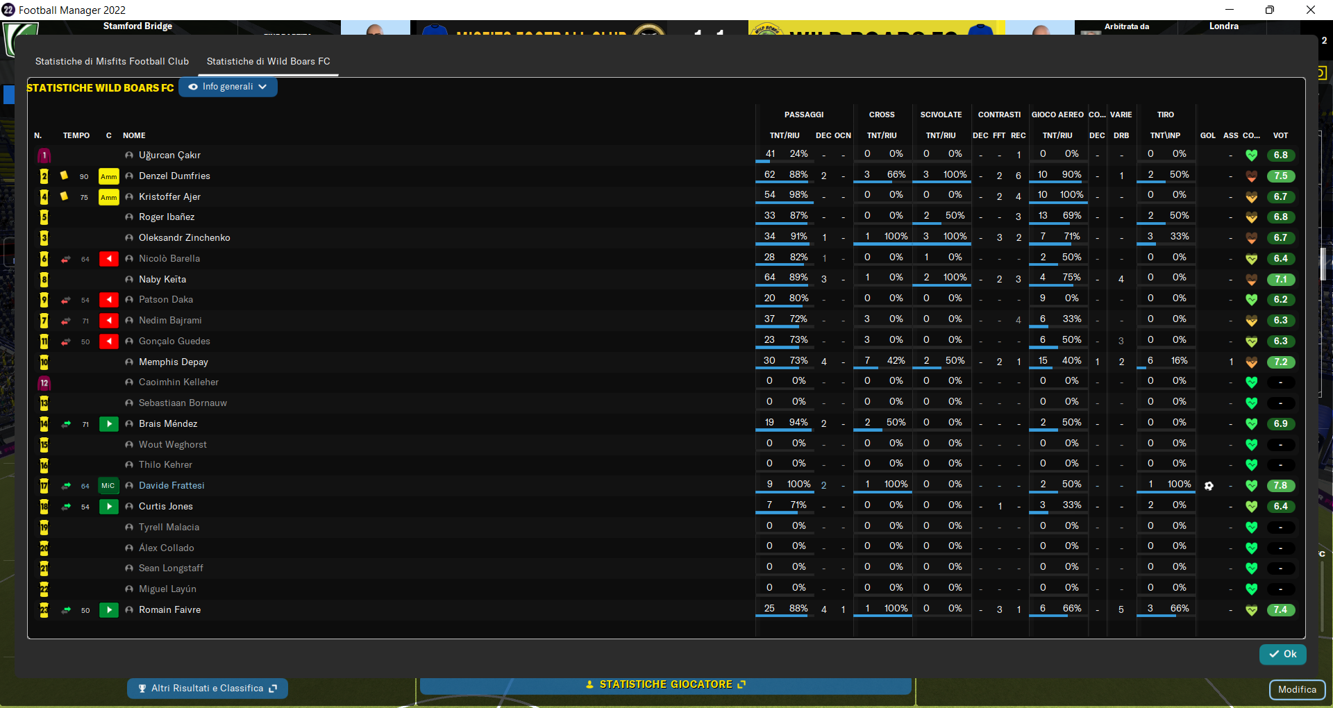Open Memphis Depay player name
Image resolution: width=1333 pixels, height=708 pixels.
tap(174, 362)
